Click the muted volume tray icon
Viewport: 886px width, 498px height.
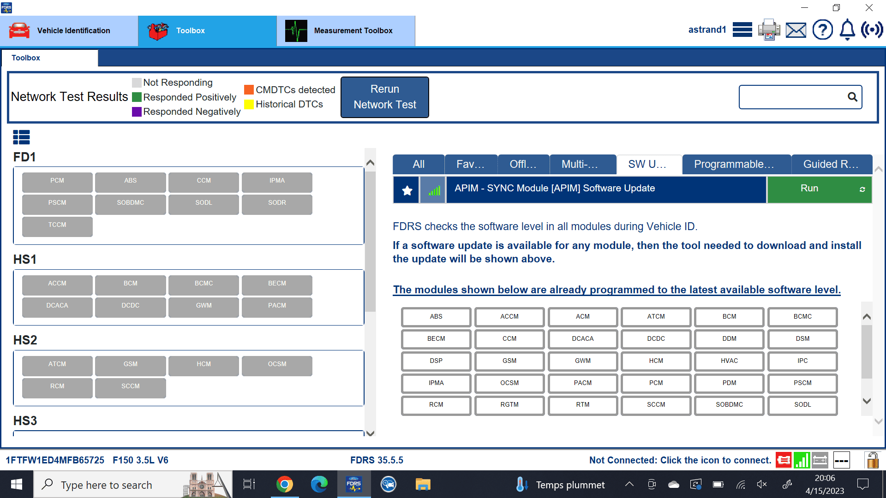[x=762, y=484]
